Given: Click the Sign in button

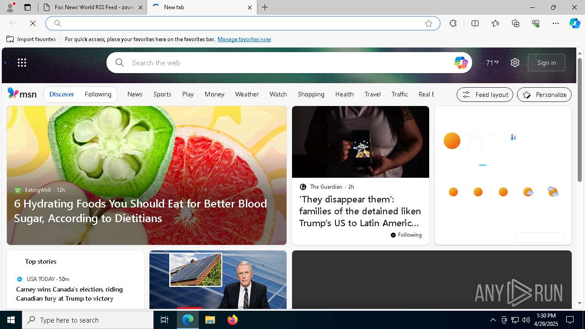Looking at the screenshot, I should [x=547, y=63].
